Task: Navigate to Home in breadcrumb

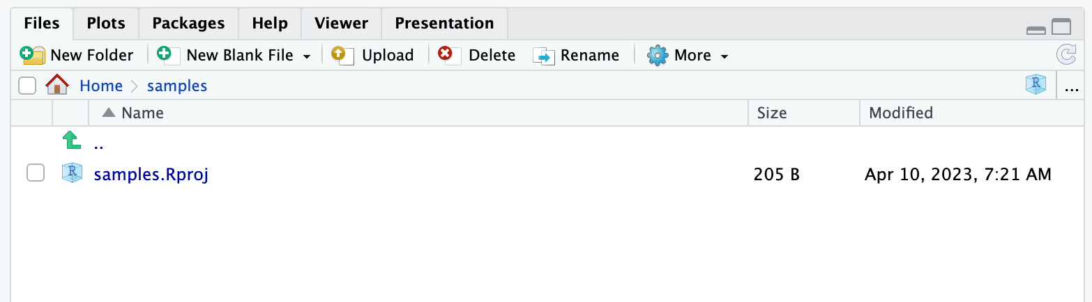Action: pos(101,86)
